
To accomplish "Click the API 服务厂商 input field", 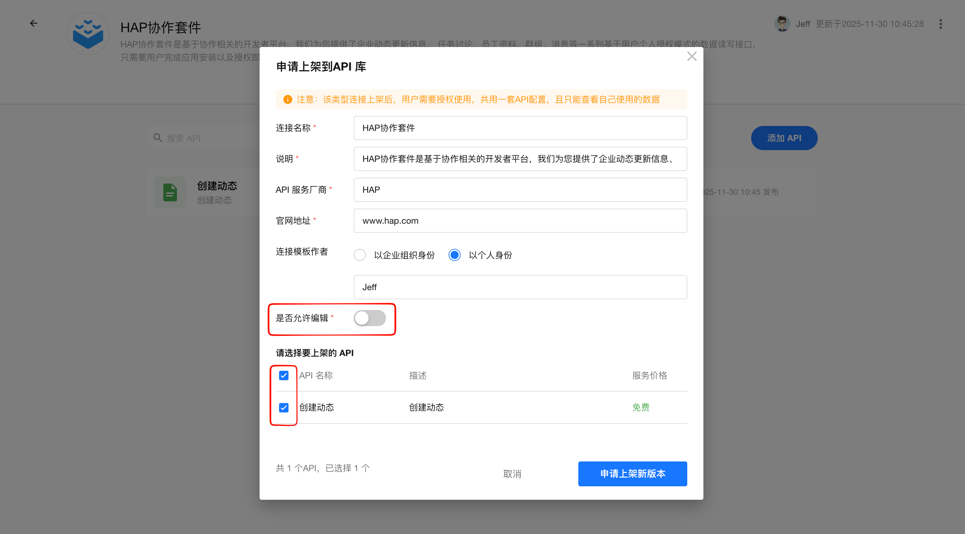I will coord(520,190).
